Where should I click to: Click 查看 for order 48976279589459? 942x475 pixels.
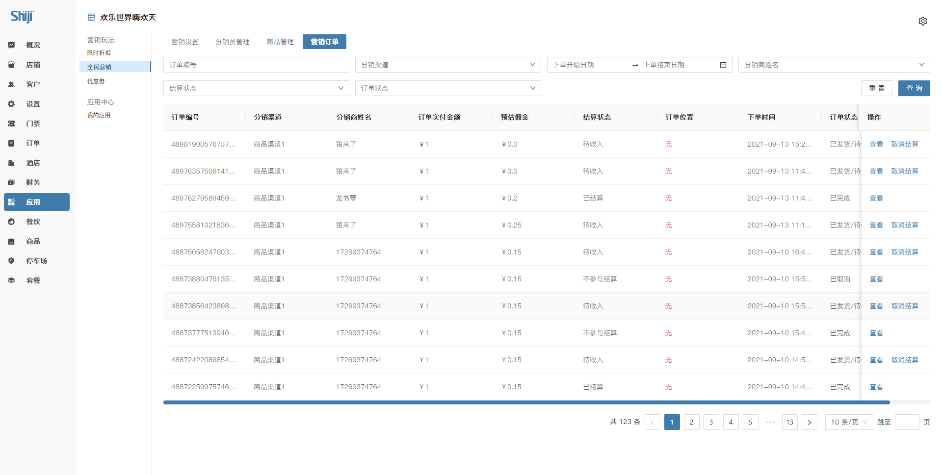[876, 198]
